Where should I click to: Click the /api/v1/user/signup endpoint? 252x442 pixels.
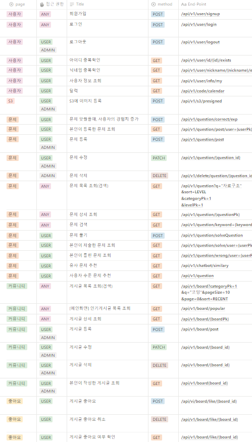pyautogui.click(x=200, y=14)
